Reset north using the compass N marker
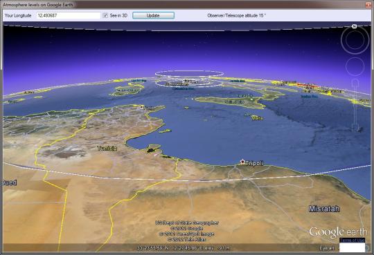Screen dimensions: 374x255 click(x=355, y=26)
